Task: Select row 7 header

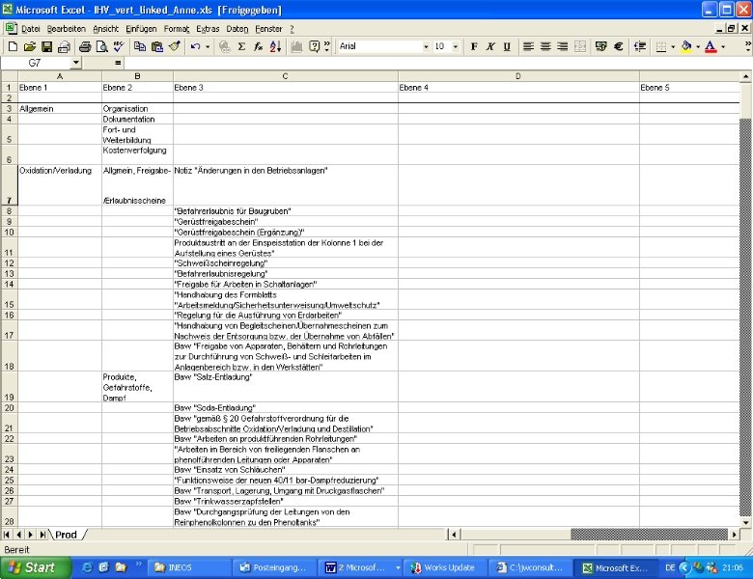Action: [9, 185]
